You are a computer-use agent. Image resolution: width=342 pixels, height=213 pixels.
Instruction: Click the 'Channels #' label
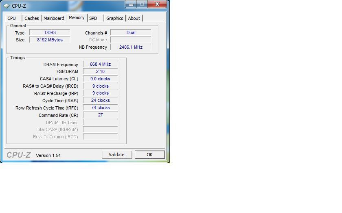(96, 33)
